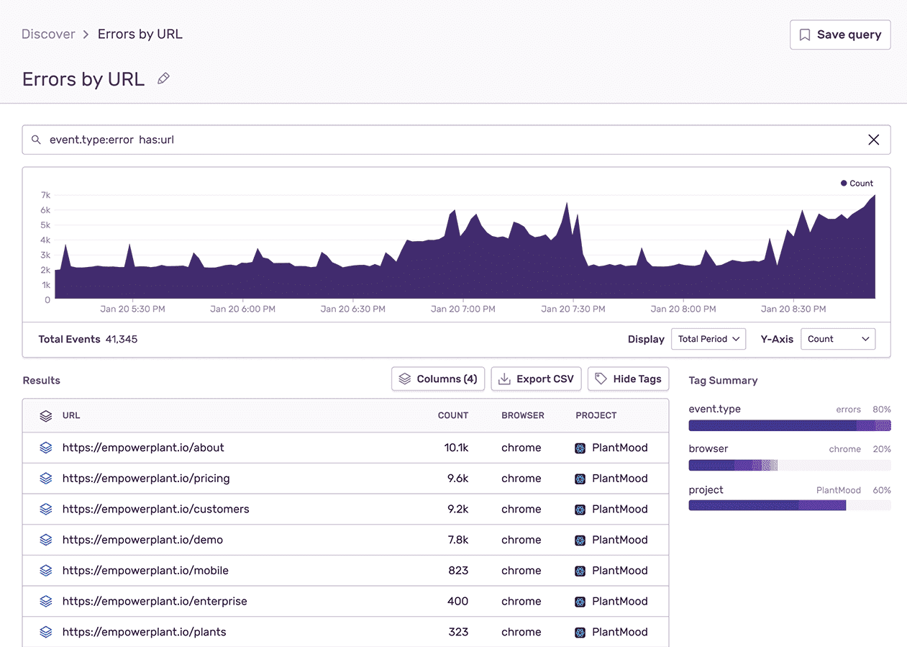Click the event.type tag distribution bar
Image resolution: width=907 pixels, height=647 pixels.
click(x=790, y=425)
